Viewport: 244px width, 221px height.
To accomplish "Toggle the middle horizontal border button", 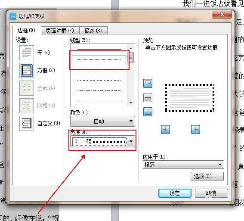I will tap(148, 98).
